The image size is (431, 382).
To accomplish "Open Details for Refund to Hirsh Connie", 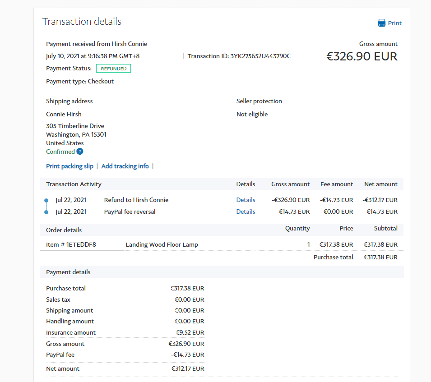I will point(246,200).
